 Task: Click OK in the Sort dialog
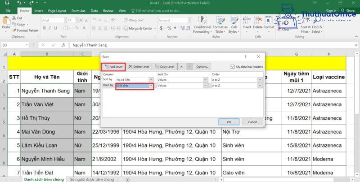pyautogui.click(x=229, y=122)
